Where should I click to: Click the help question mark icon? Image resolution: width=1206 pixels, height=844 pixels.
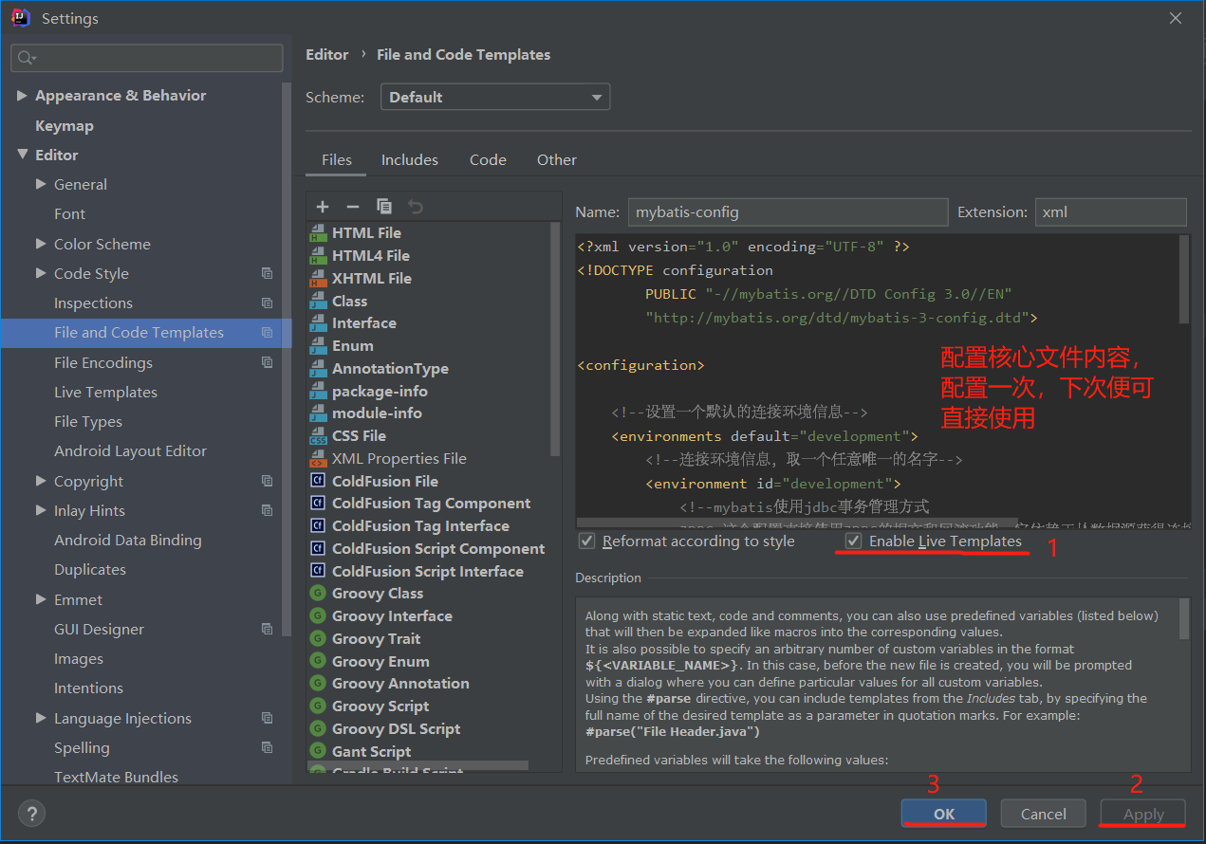click(x=31, y=813)
